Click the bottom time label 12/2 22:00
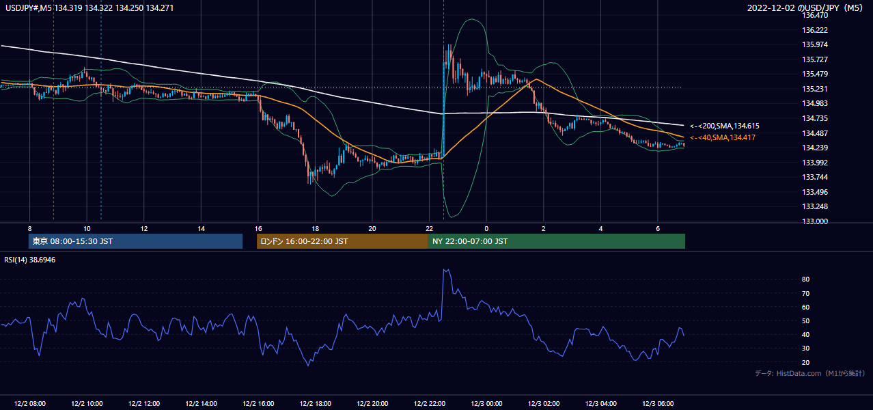This screenshot has height=410, width=873. coord(430,404)
